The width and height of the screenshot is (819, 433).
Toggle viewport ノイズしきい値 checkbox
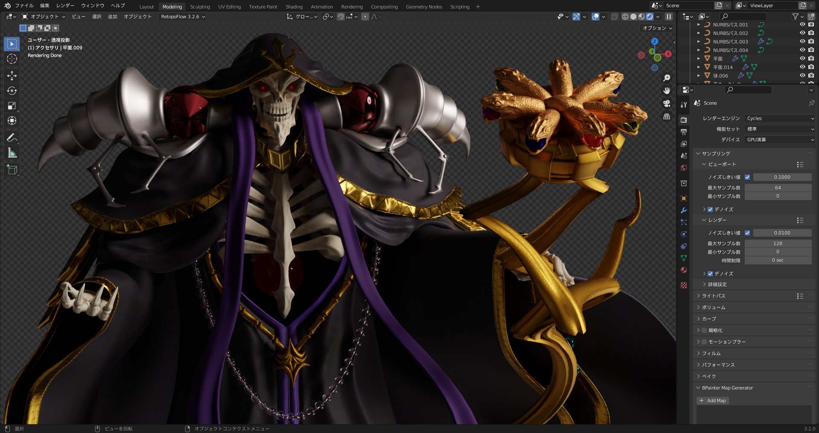(x=747, y=177)
